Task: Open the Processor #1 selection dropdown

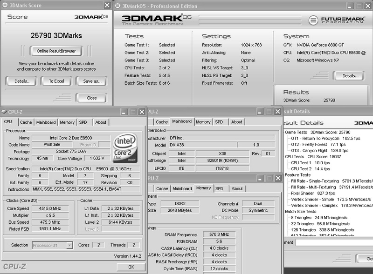Action: point(69,245)
